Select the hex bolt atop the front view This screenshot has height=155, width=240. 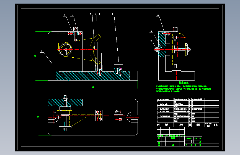tap(76, 29)
